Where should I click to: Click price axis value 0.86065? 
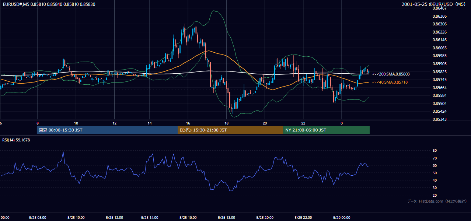click(440, 48)
